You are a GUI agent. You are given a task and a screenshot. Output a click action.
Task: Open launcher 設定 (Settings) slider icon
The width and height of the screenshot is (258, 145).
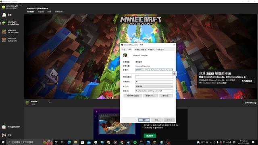point(4,135)
